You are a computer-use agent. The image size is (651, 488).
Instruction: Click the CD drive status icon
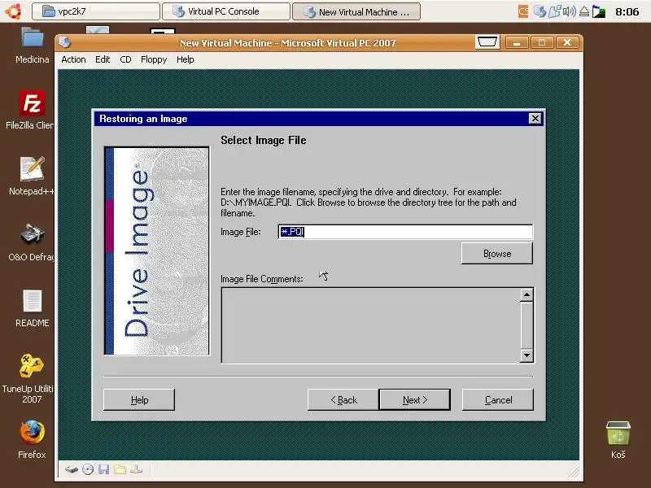pos(88,470)
